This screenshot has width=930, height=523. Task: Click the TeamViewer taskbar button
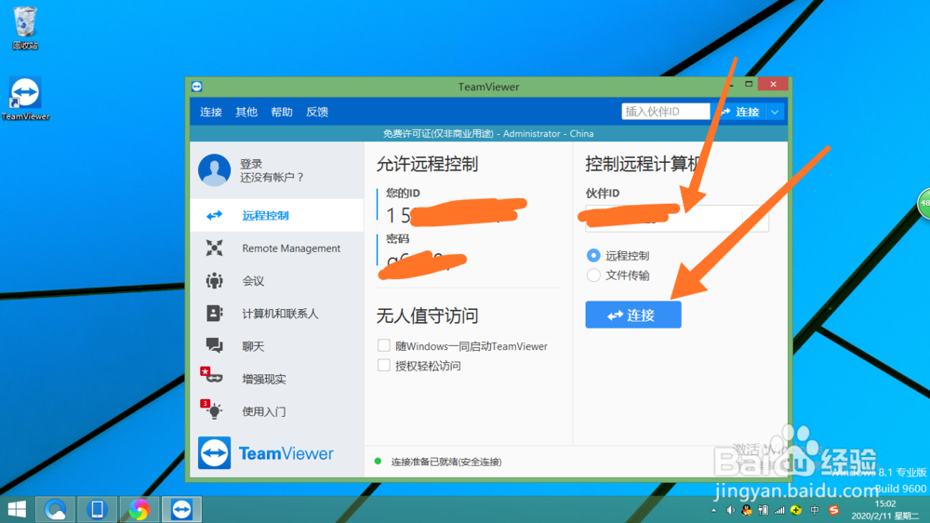point(181,509)
